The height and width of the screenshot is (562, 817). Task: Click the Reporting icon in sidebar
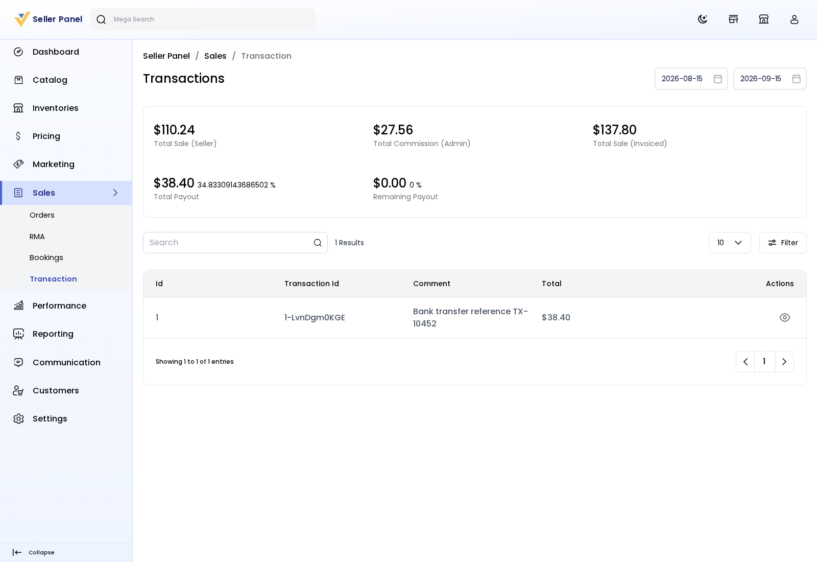tap(18, 334)
